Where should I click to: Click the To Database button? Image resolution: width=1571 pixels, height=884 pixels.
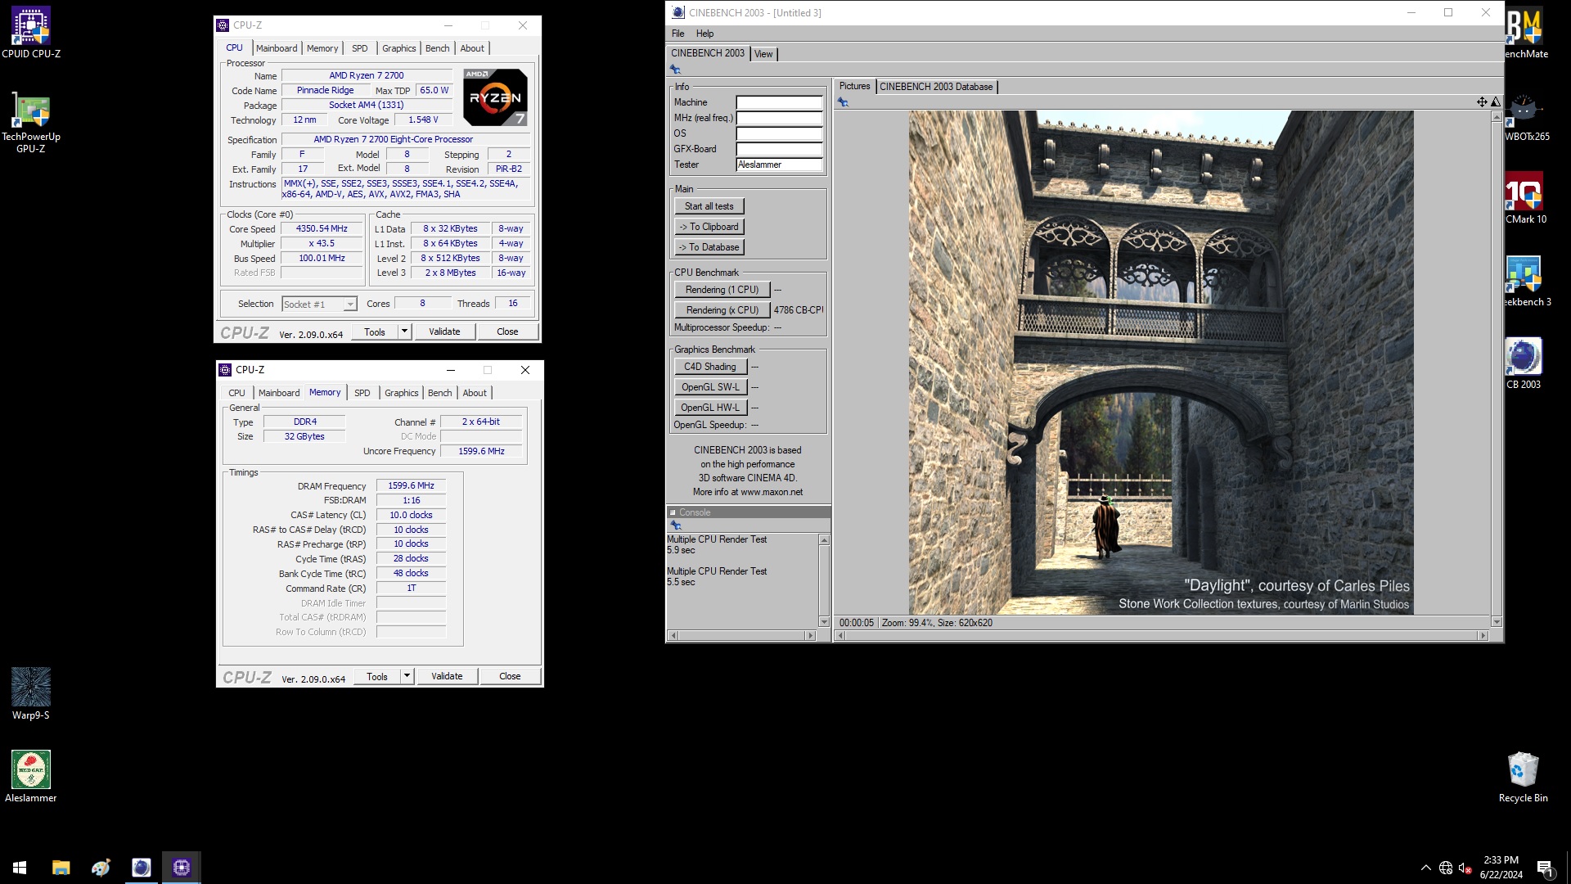(x=709, y=247)
